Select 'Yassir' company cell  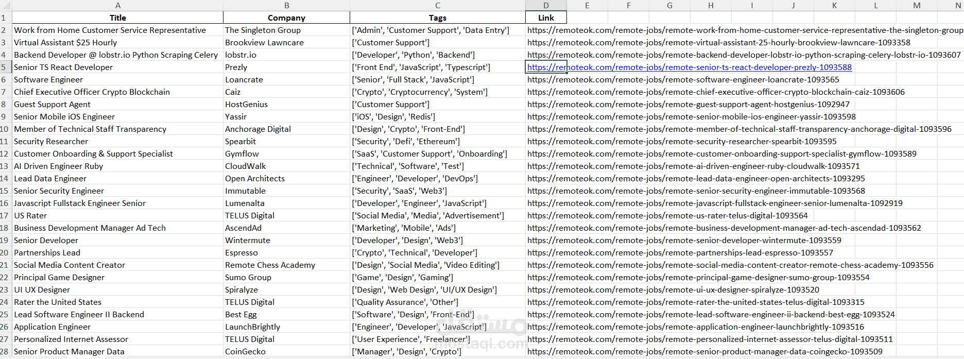(286, 116)
